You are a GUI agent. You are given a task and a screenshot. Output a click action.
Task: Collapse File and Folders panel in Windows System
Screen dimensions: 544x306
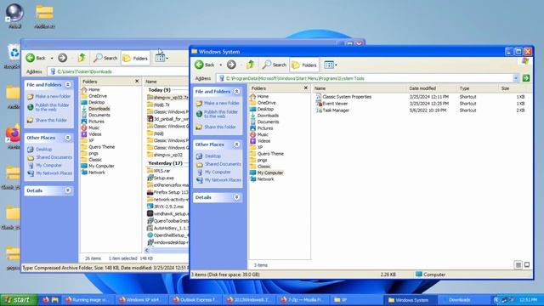point(236,92)
